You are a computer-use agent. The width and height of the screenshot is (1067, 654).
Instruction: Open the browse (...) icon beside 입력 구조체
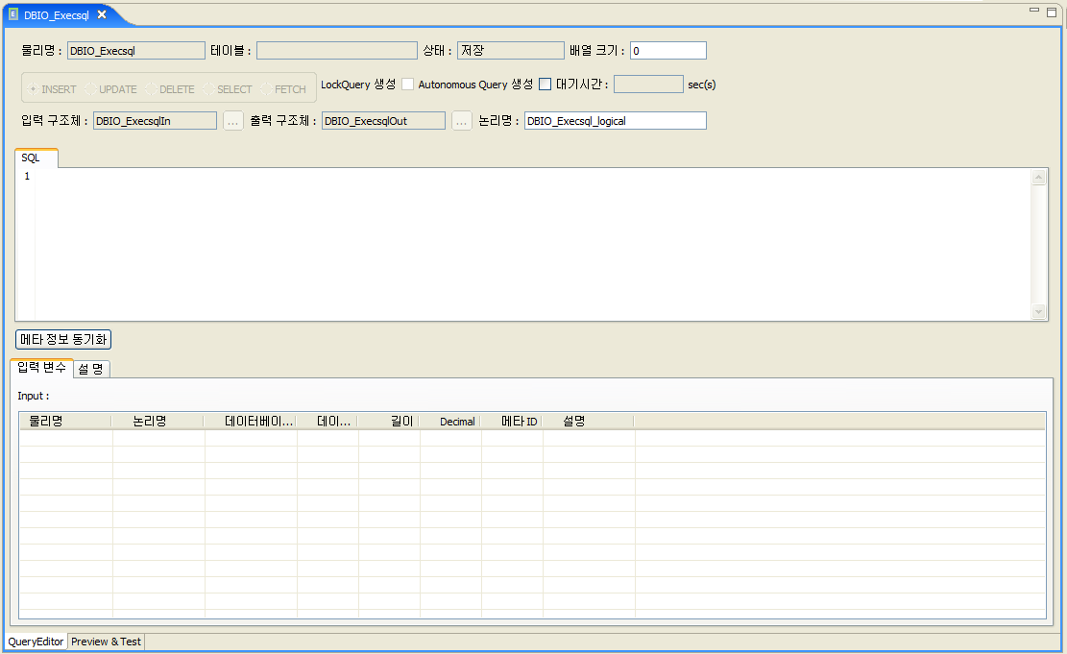232,120
